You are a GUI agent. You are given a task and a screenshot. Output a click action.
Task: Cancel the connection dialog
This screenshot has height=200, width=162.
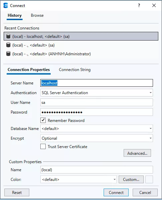tap(145, 193)
